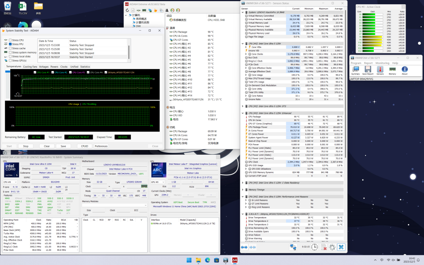The width and height of the screenshot is (424, 265).
Task: Click the Clear button in stability test
Action: point(47,146)
